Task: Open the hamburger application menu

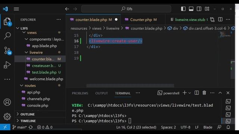Action: point(16,9)
